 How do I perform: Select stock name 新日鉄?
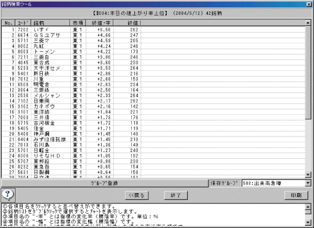click(x=41, y=74)
